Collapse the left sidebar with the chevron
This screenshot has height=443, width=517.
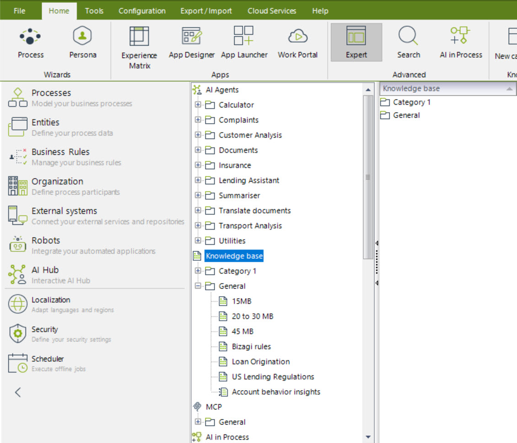18,392
